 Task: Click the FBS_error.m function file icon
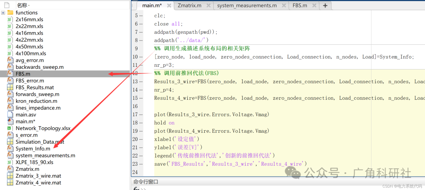point(10,80)
